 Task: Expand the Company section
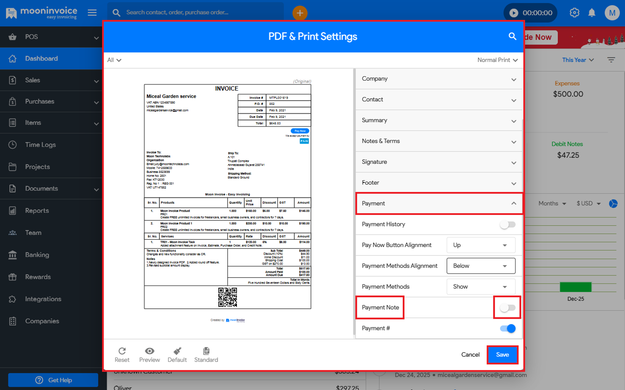point(438,79)
